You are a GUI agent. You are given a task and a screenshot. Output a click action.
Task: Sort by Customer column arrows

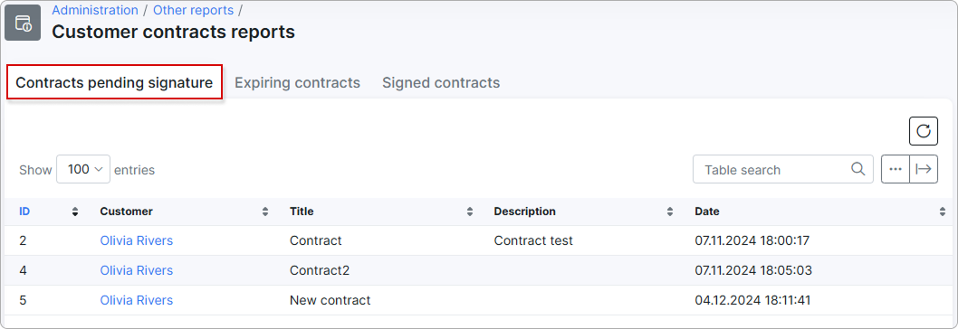(x=265, y=211)
